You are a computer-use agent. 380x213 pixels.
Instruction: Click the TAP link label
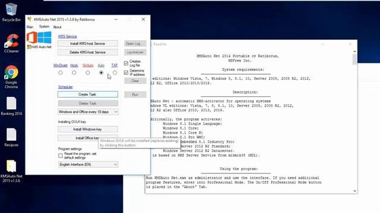(115, 66)
